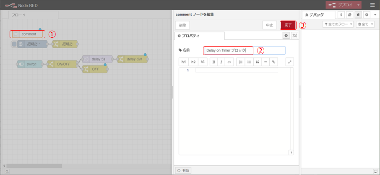
Task: Click the 中止 cancel button
Action: click(x=269, y=25)
